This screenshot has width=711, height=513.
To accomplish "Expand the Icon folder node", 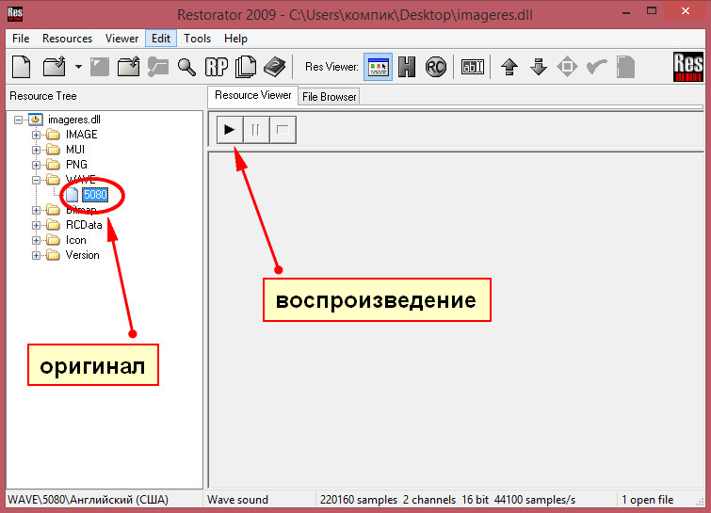I will point(37,240).
